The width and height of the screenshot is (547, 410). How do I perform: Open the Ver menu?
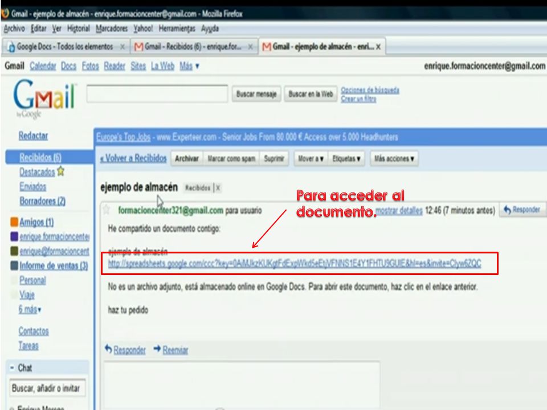pos(57,28)
